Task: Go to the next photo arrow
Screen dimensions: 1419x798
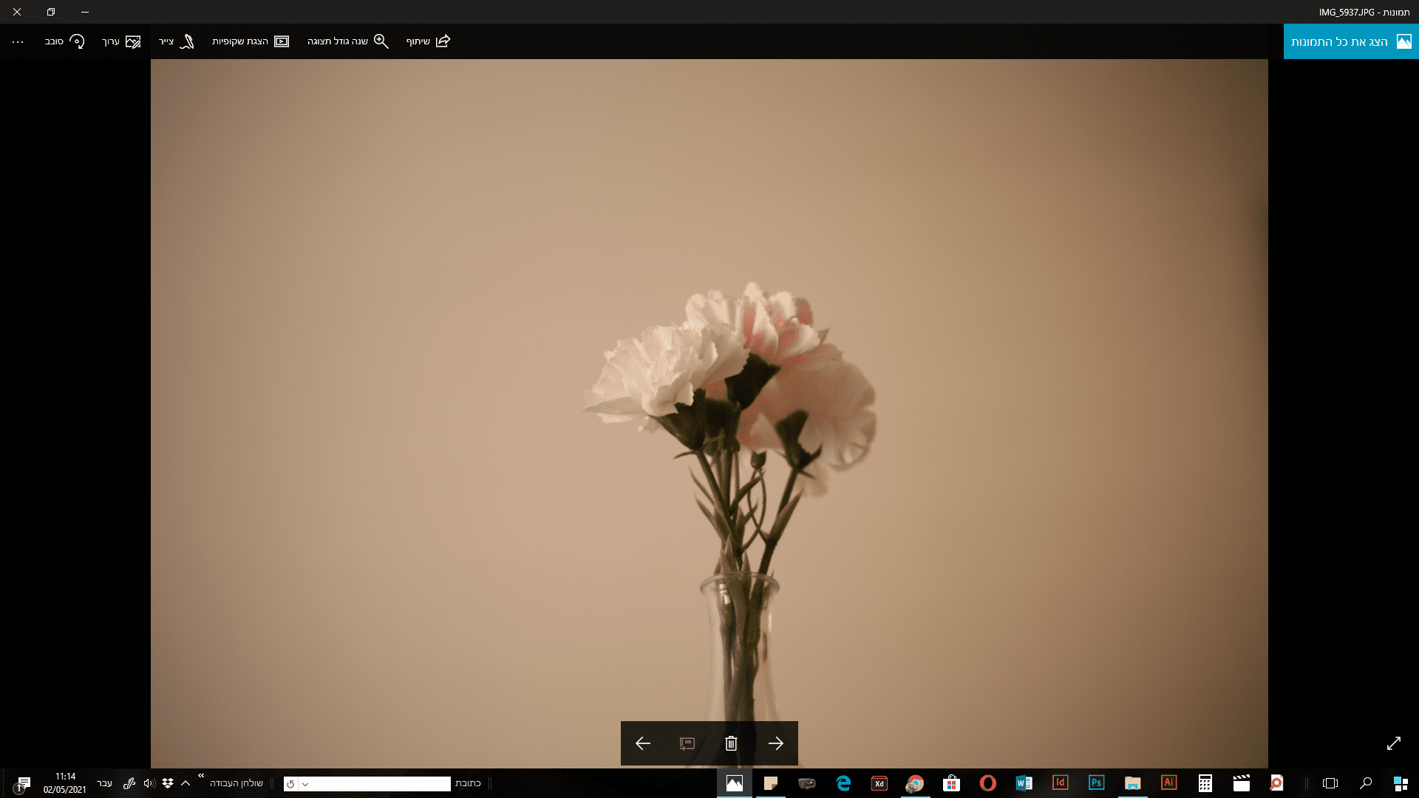Action: [x=775, y=743]
